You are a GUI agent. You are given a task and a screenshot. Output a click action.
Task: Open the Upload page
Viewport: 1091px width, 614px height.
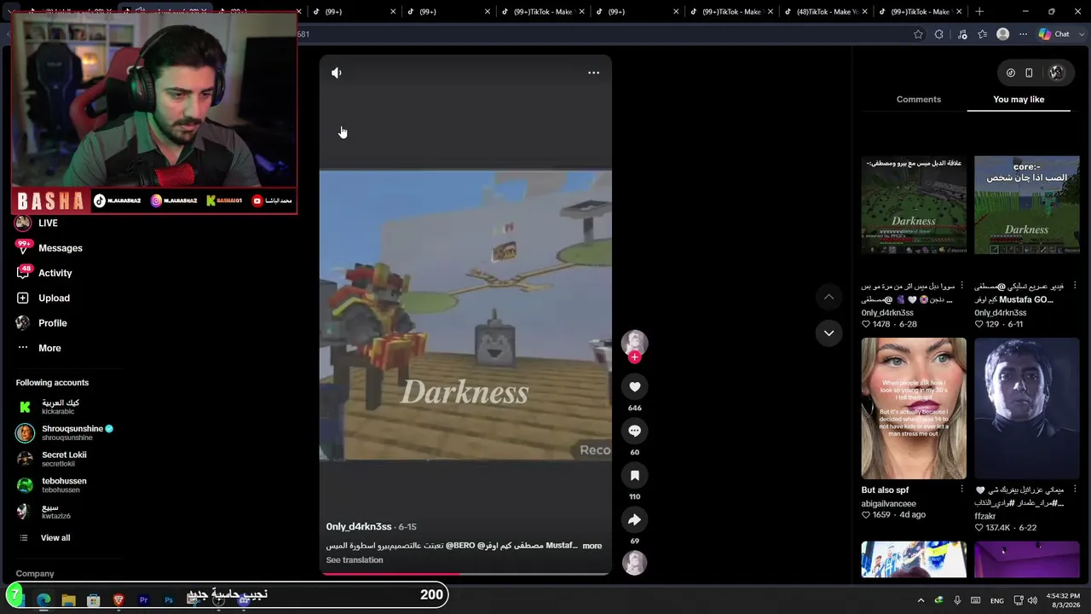click(43, 298)
